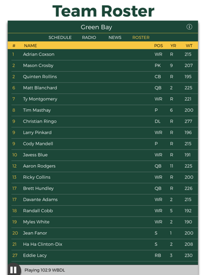
Task: Sort by the # number column header
Action: [14, 46]
